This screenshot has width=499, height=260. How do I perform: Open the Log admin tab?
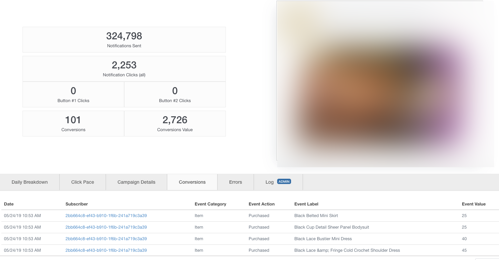278,182
